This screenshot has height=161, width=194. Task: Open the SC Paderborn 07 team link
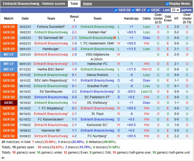coord(97,97)
